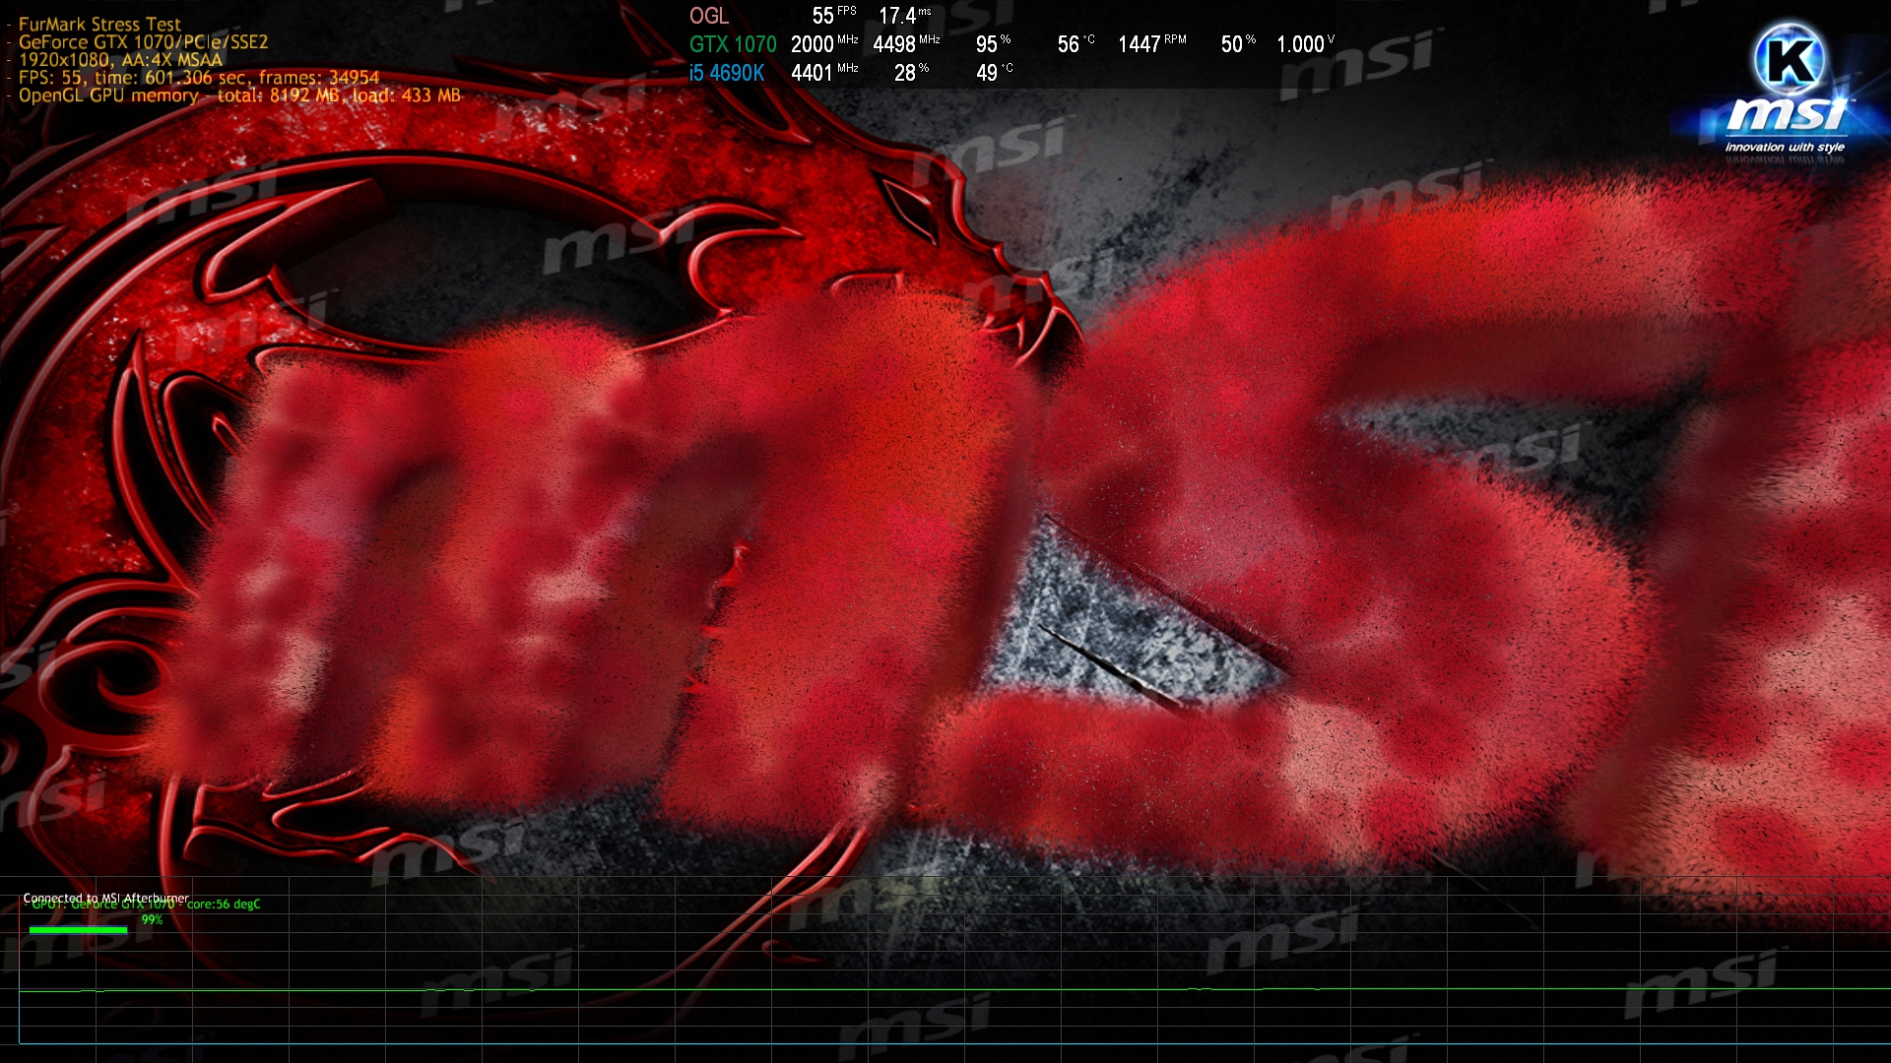Viewport: 1891px width, 1063px height.
Task: Click the core:56 degC graph label
Action: coord(224,905)
